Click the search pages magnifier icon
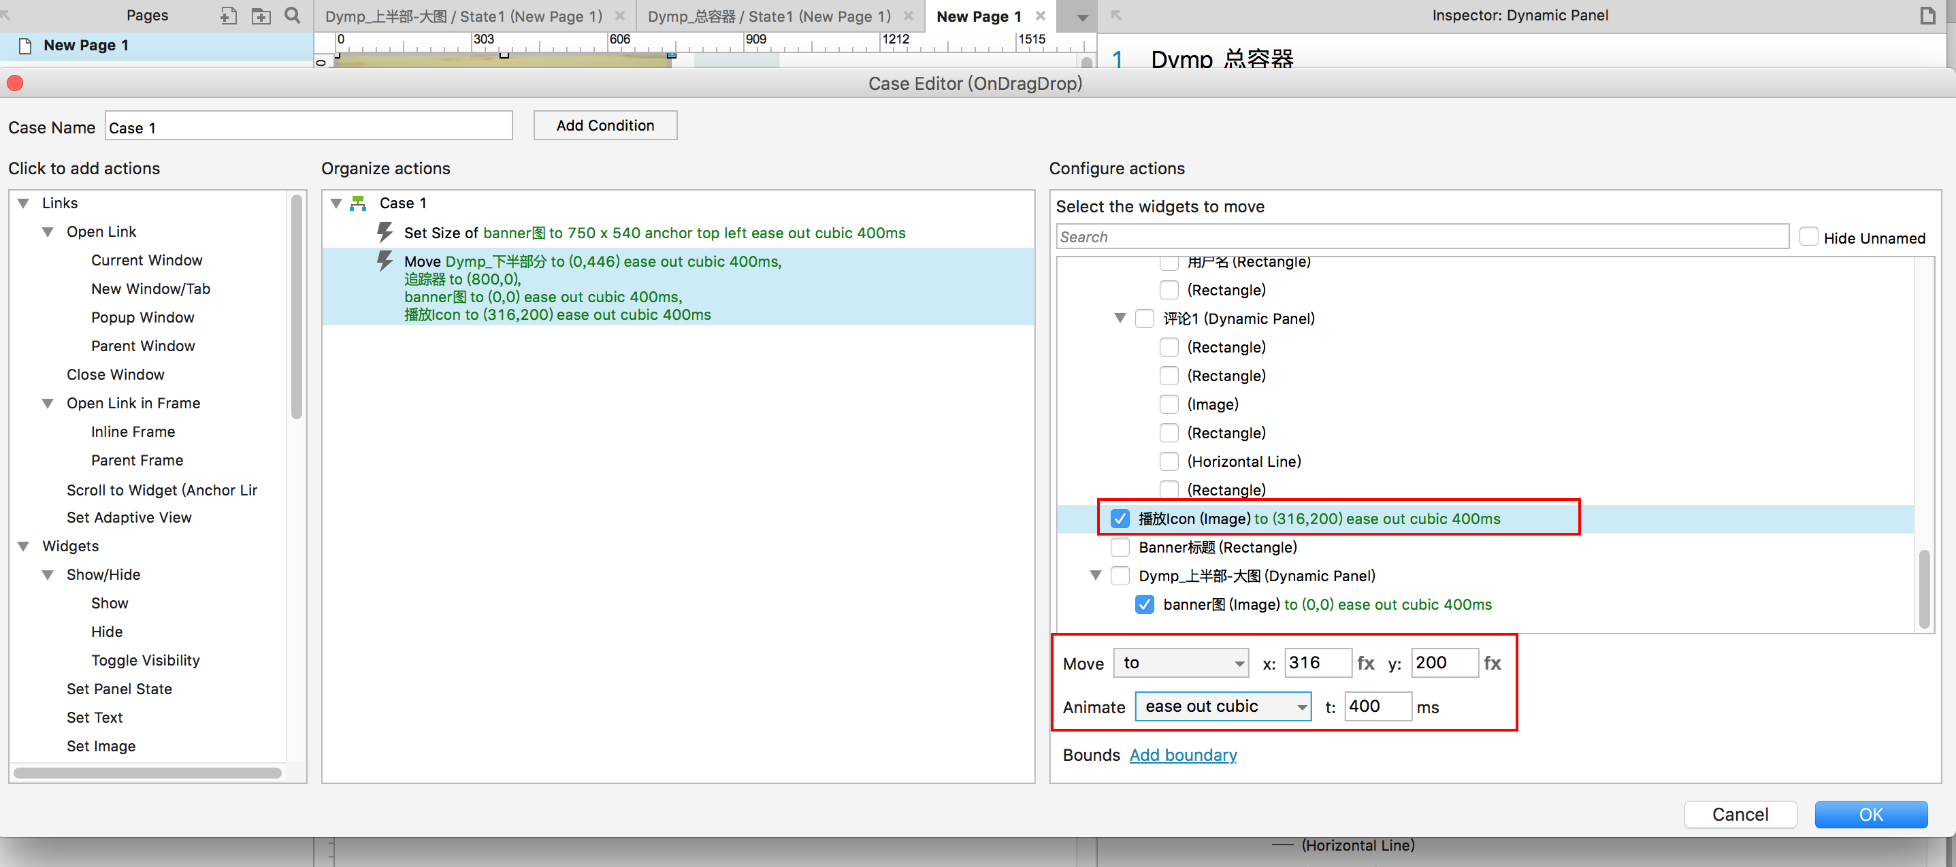Viewport: 1956px width, 867px height. 293,15
